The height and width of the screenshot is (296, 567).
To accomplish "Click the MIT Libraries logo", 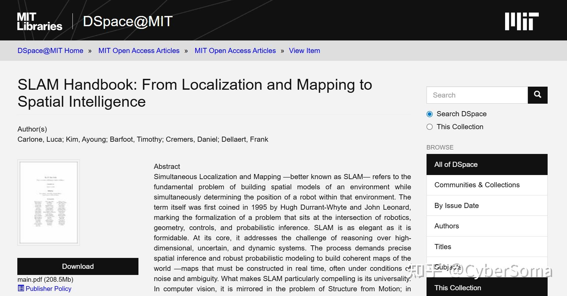I will click(x=39, y=22).
